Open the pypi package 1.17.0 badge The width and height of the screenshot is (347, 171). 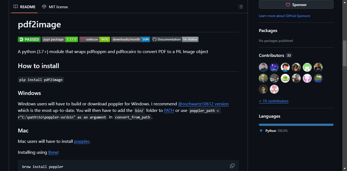[x=60, y=39]
